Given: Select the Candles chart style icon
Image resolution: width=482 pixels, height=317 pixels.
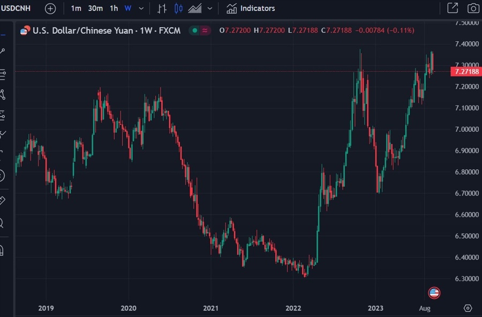Looking at the screenshot, I should 178,9.
